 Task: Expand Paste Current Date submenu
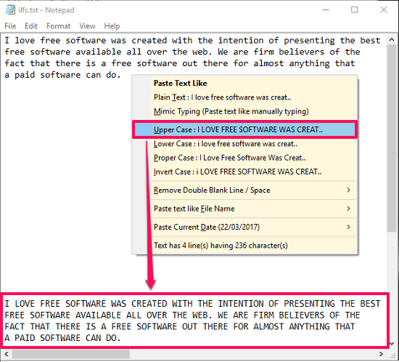coord(254,227)
